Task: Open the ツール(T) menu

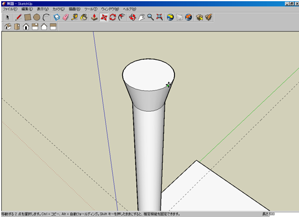Action: pyautogui.click(x=91, y=9)
